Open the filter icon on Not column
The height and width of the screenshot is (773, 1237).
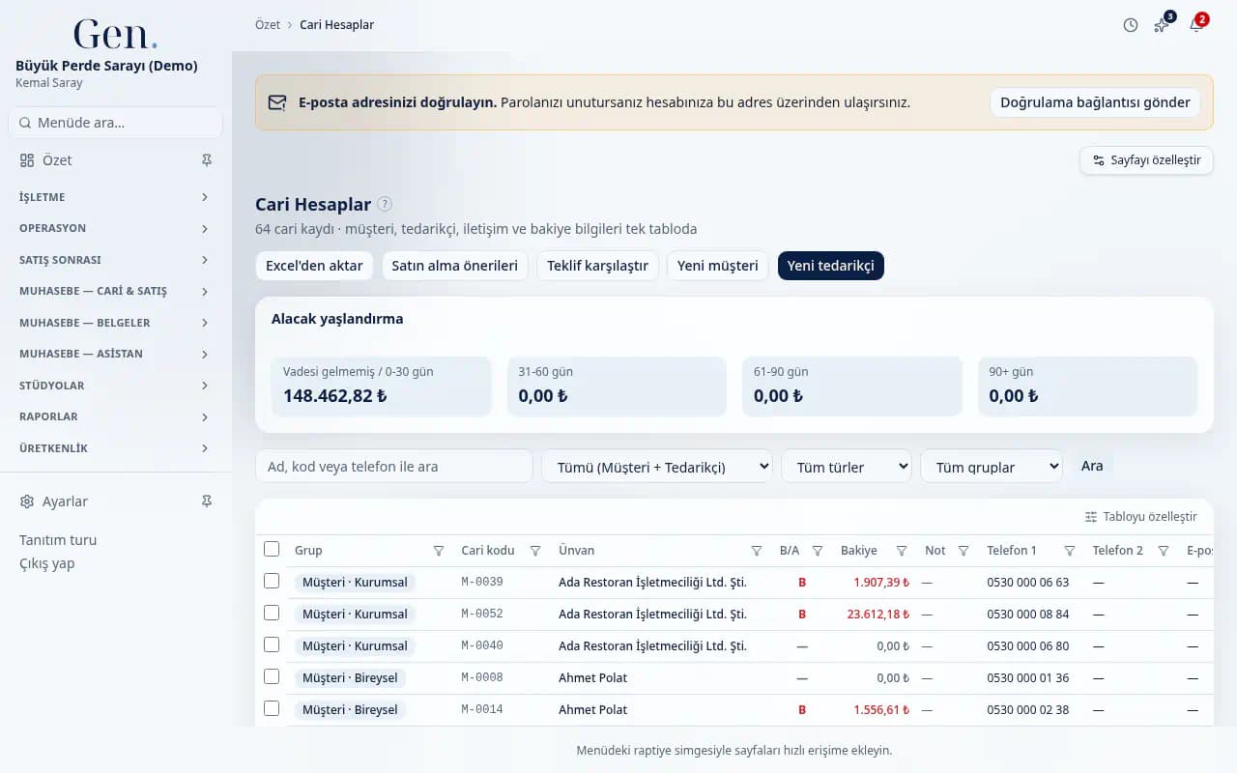pyautogui.click(x=964, y=551)
